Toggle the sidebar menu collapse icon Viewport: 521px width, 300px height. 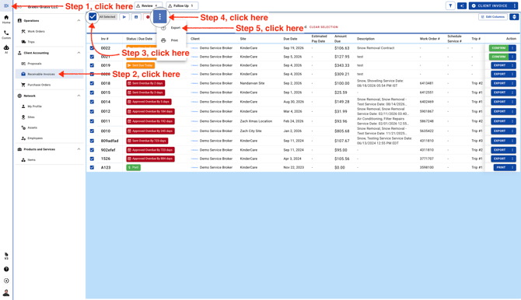6,5
